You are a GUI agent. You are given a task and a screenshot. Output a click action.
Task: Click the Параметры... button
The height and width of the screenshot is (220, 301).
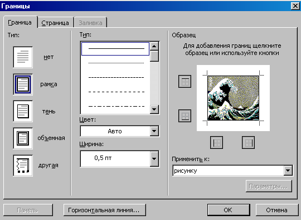pyautogui.click(x=269, y=186)
